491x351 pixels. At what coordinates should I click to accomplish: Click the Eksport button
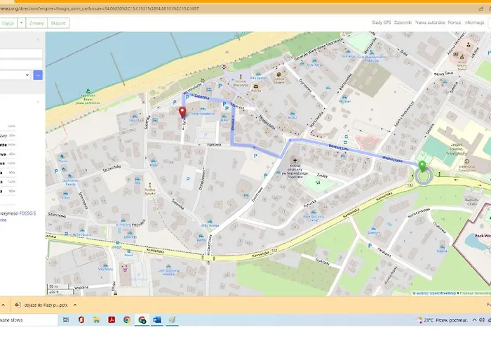(58, 23)
